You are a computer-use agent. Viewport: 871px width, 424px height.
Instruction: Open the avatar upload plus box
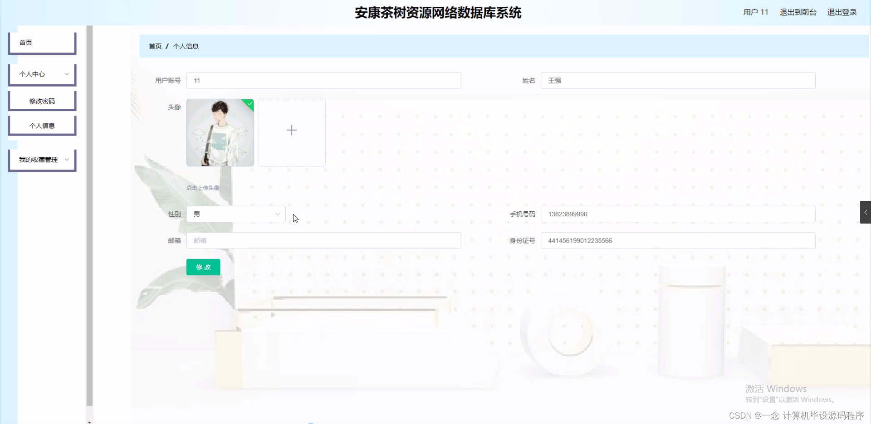[x=292, y=132]
